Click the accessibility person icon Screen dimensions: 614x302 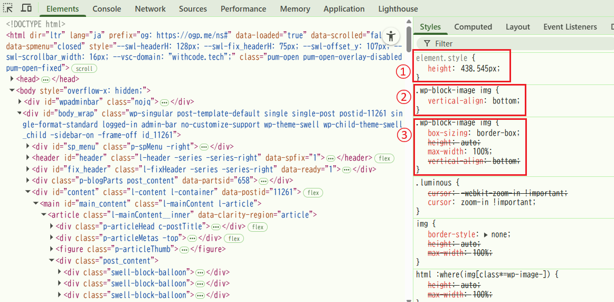[391, 36]
